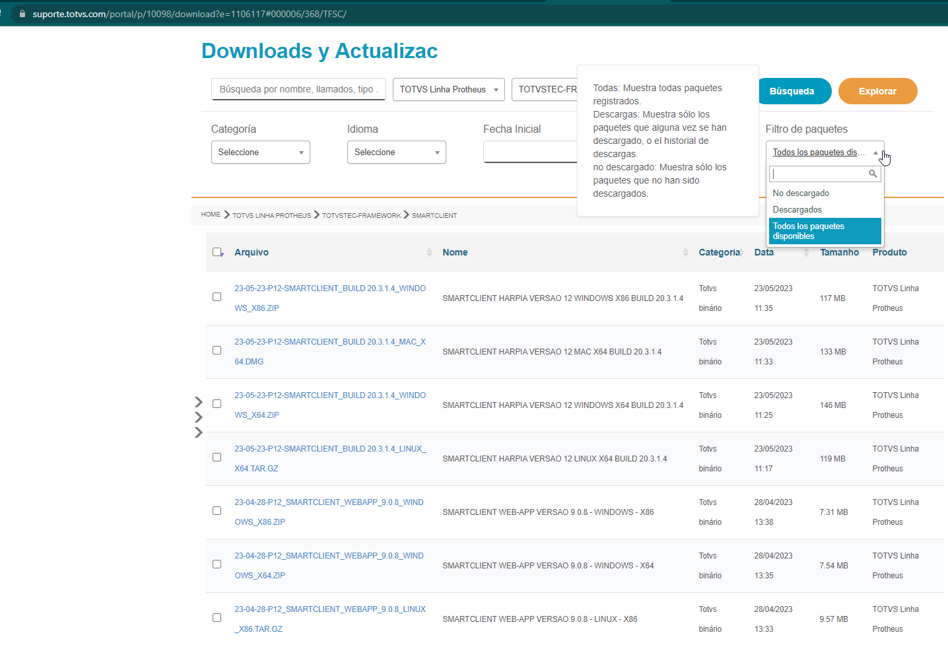This screenshot has width=948, height=645.
Task: Check the MAC_X64.DMG build row
Action: (217, 350)
